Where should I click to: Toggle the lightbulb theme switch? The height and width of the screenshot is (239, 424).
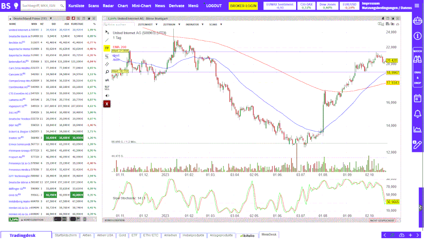click(16, 6)
